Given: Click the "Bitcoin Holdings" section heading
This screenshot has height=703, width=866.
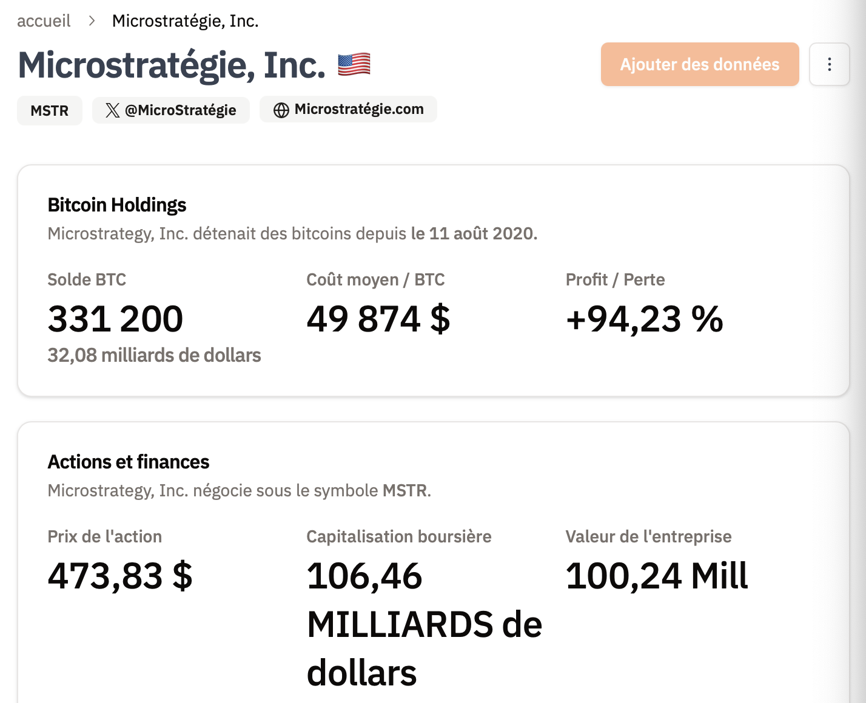Looking at the screenshot, I should [x=117, y=205].
